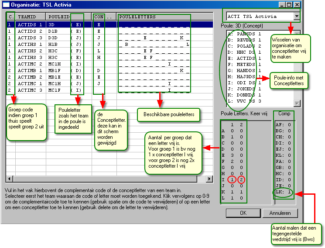Select poule entry C: POLADS 2
Screen dimensions: 325x248
pyautogui.click(x=245, y=46)
